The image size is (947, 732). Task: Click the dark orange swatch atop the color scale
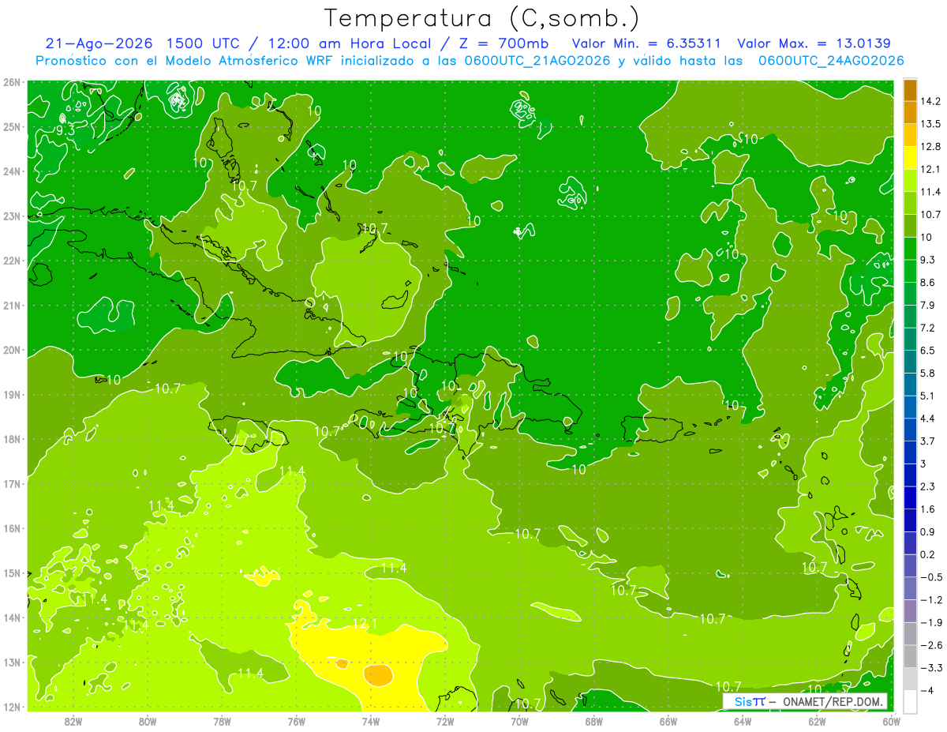[x=910, y=90]
